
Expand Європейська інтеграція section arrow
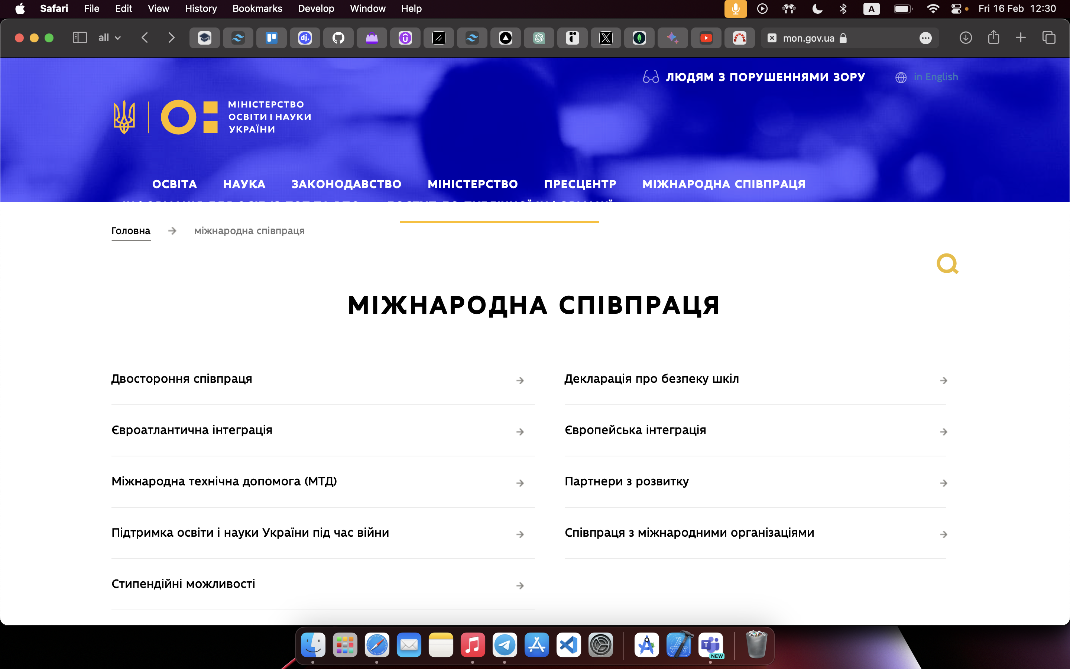click(x=943, y=432)
